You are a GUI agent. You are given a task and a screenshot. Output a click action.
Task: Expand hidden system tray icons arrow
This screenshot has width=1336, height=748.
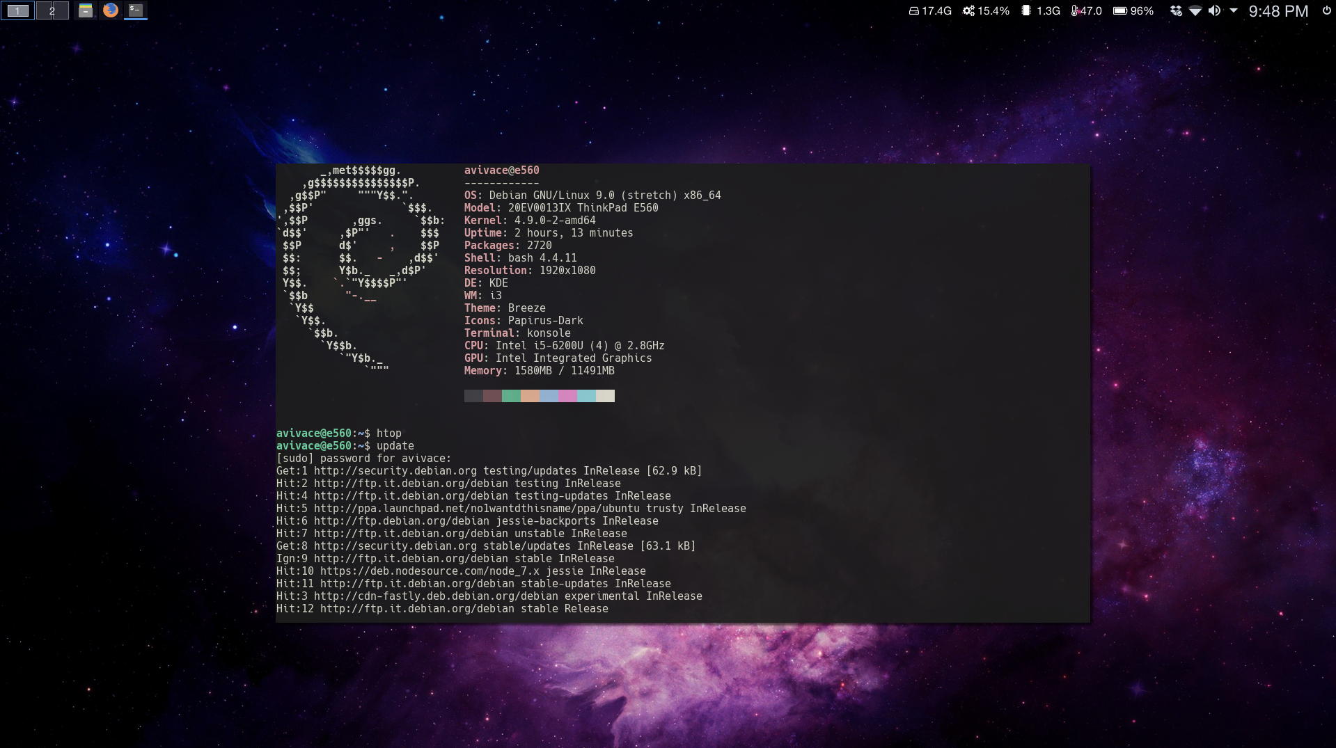pos(1234,11)
